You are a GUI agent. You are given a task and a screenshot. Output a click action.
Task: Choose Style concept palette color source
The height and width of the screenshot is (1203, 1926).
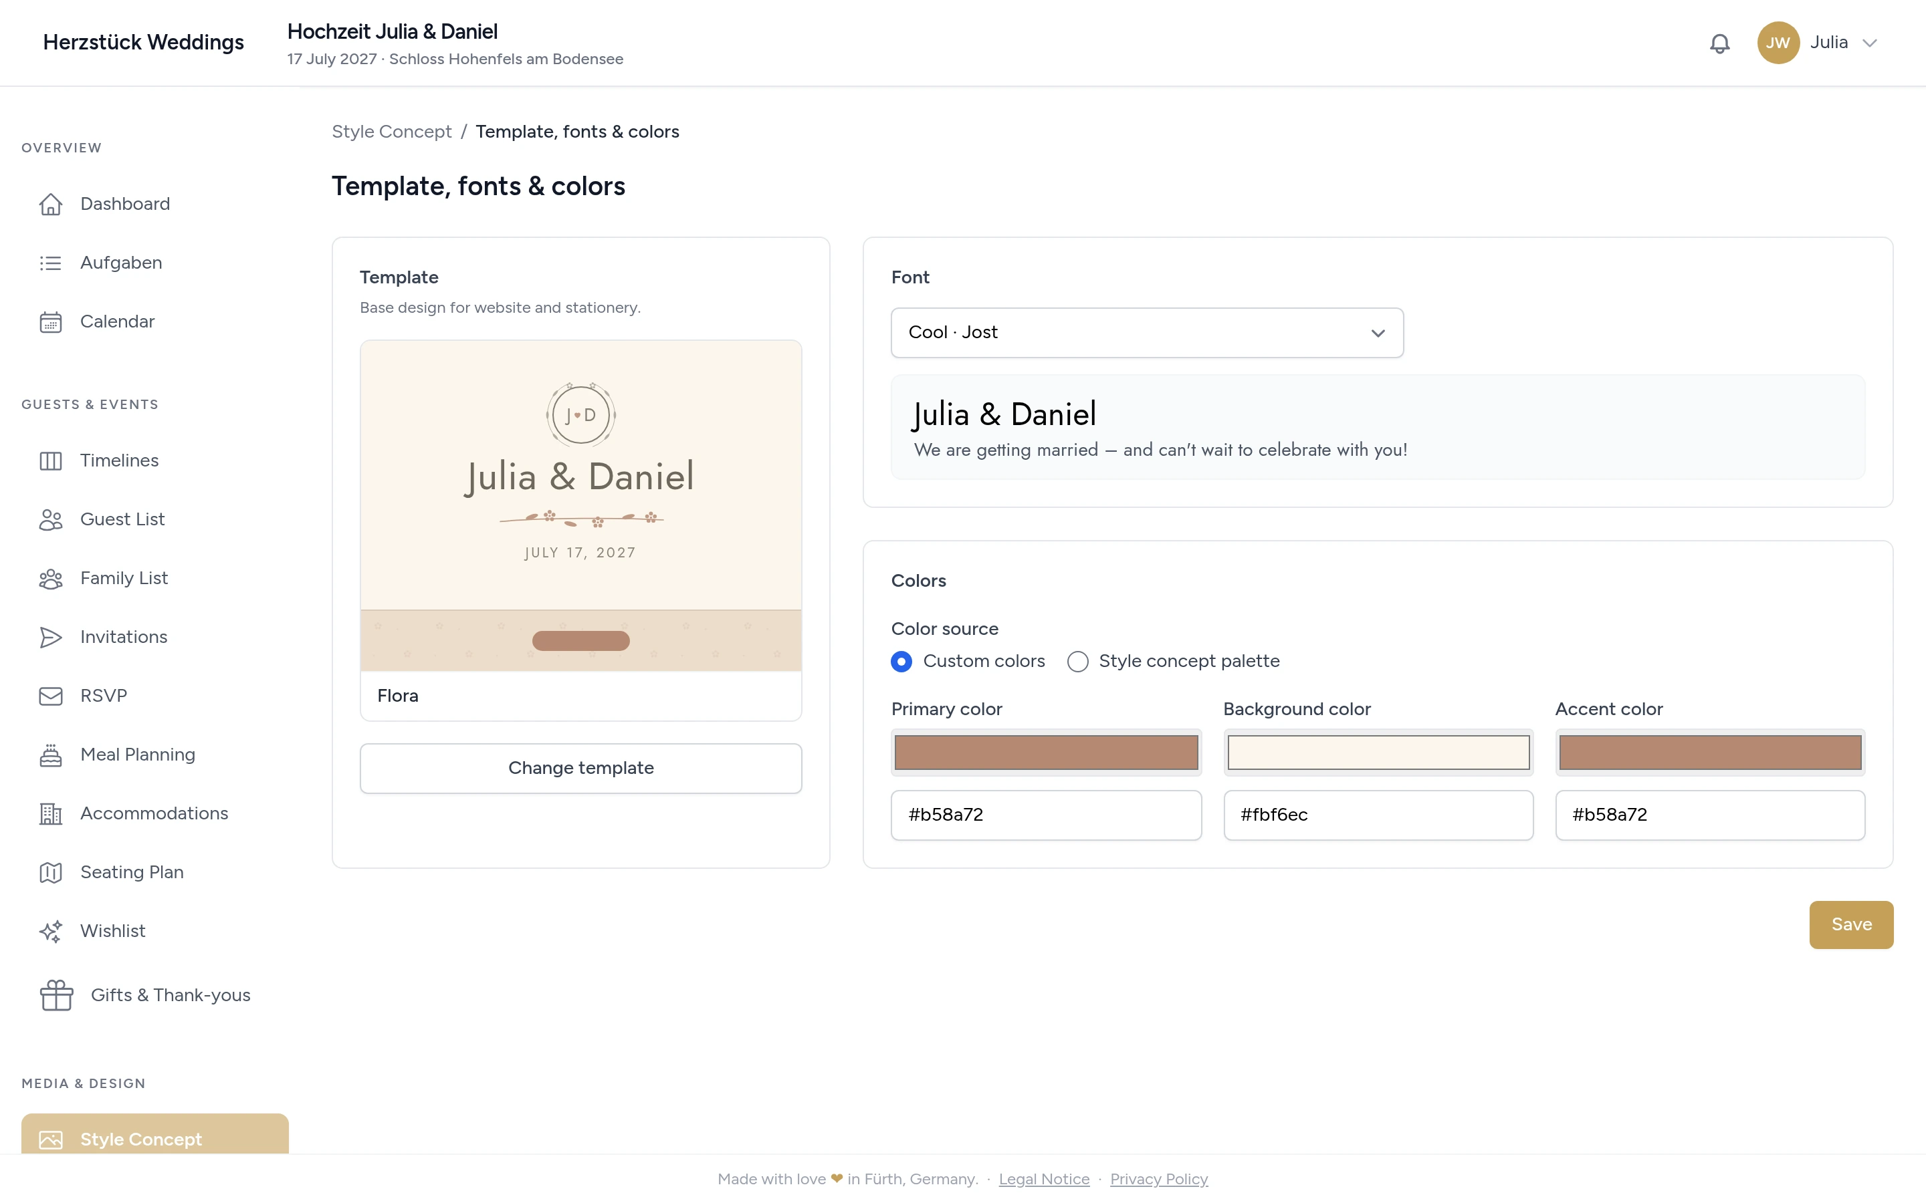click(x=1077, y=662)
